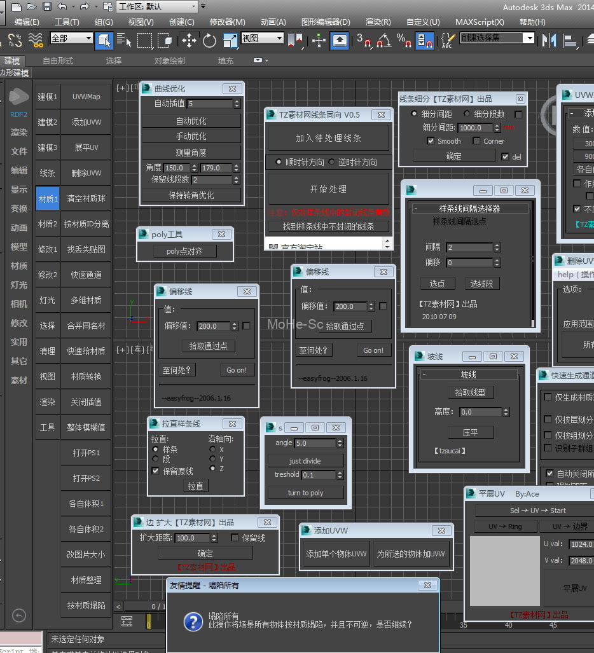Open the Select by Name tool

[x=125, y=41]
